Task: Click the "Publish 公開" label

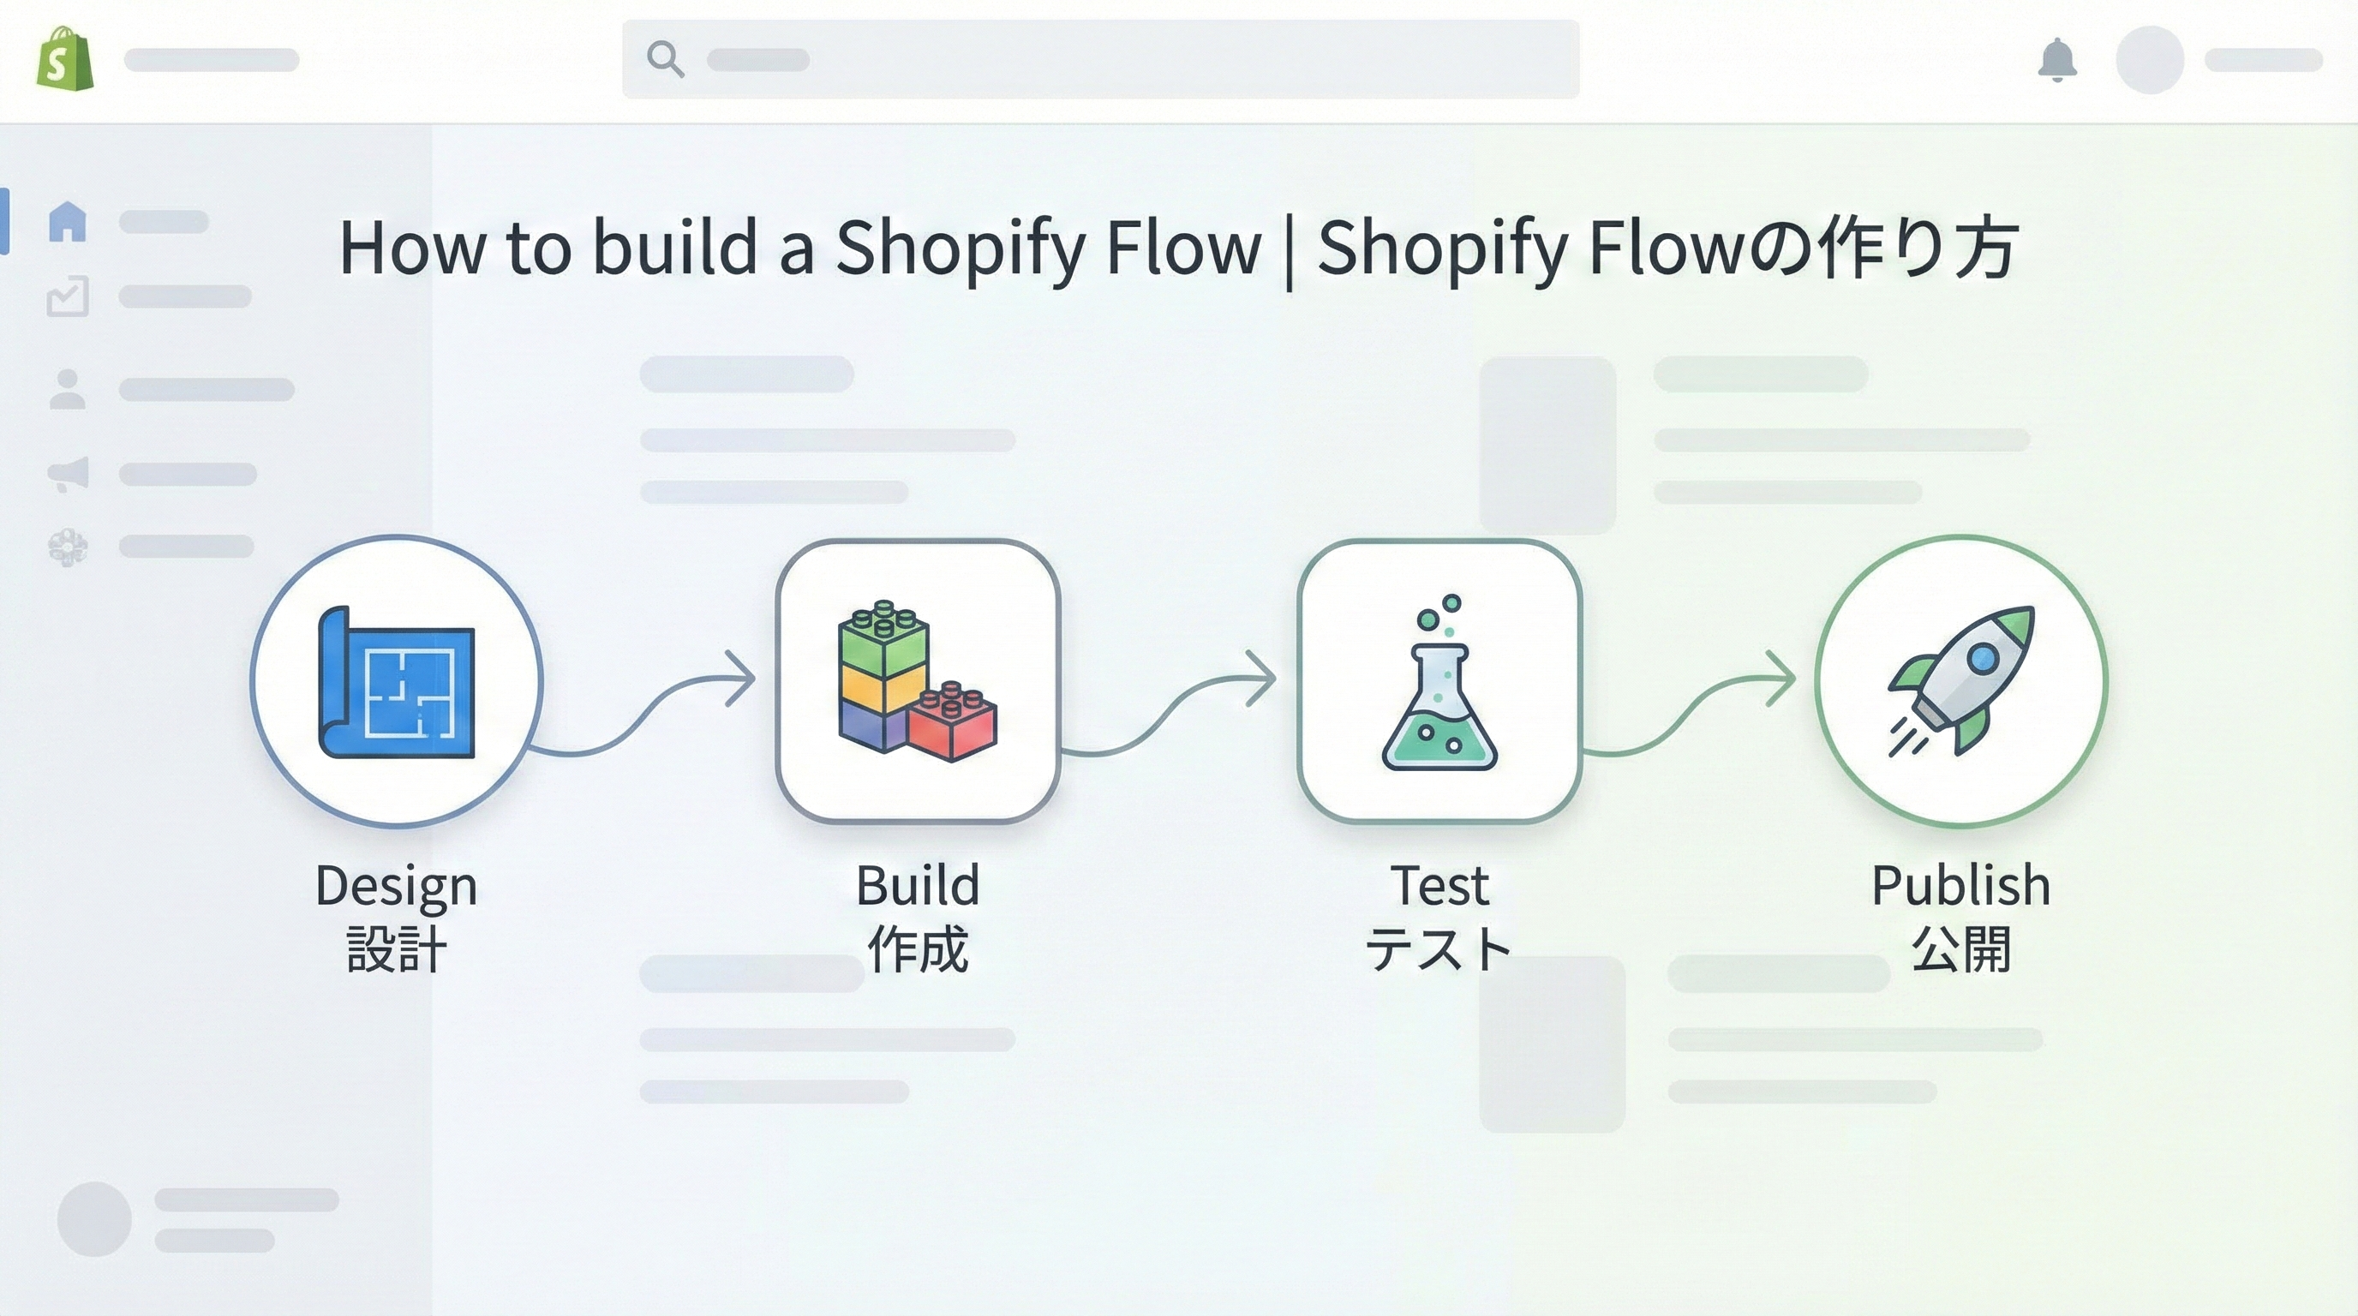Action: 1960,916
